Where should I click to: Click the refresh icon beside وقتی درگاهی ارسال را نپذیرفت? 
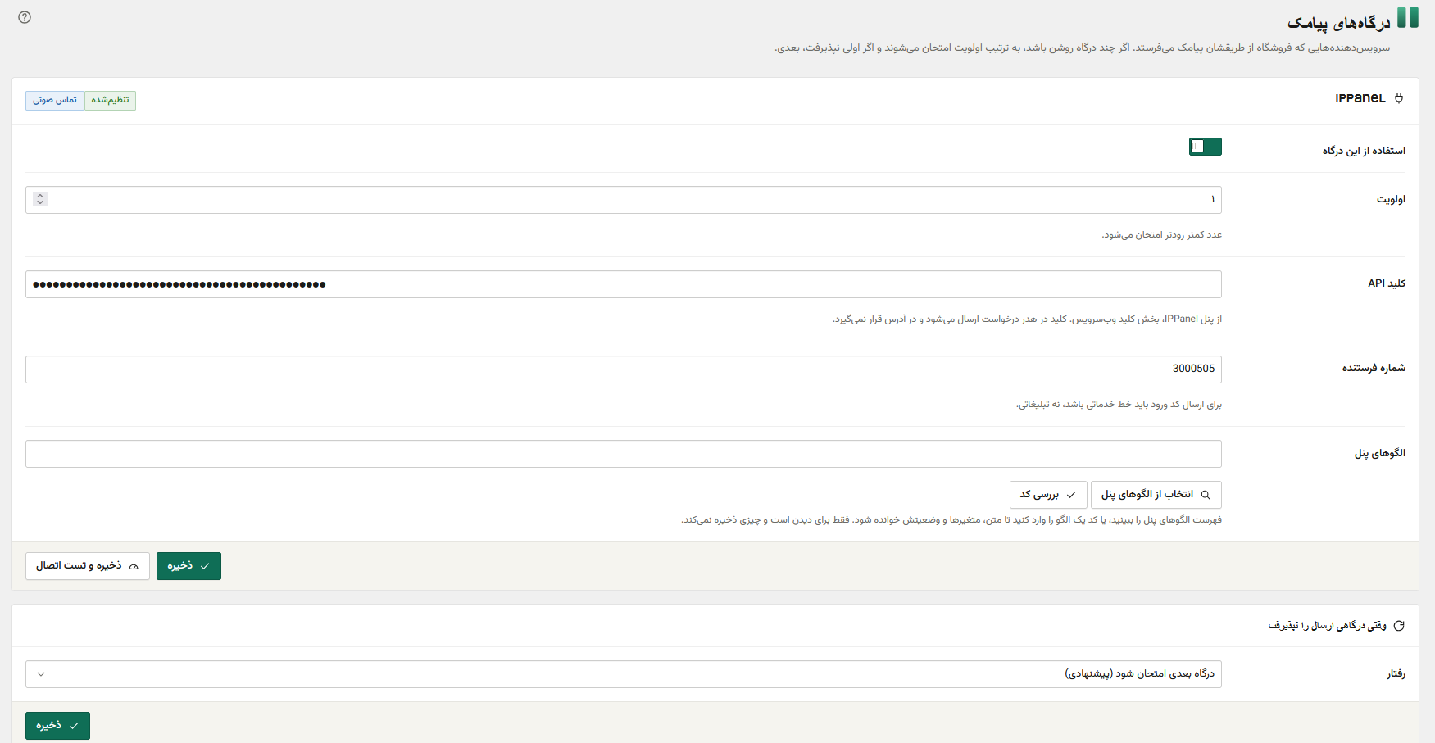point(1399,626)
